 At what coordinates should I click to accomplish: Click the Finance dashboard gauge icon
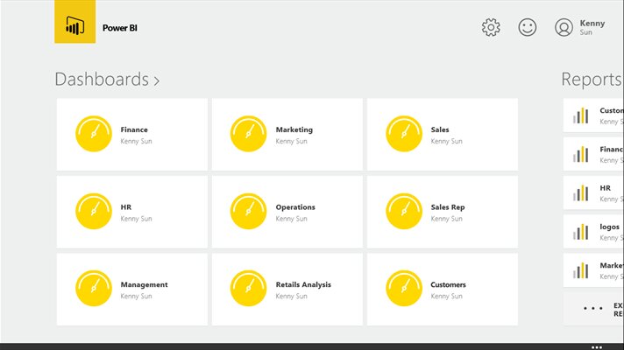point(94,134)
